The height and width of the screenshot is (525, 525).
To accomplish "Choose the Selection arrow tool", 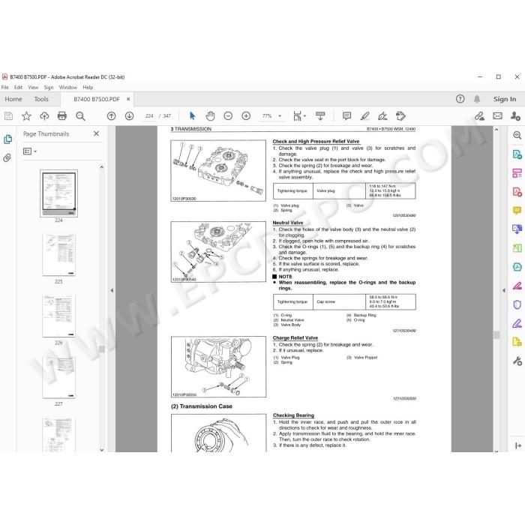I will [192, 115].
